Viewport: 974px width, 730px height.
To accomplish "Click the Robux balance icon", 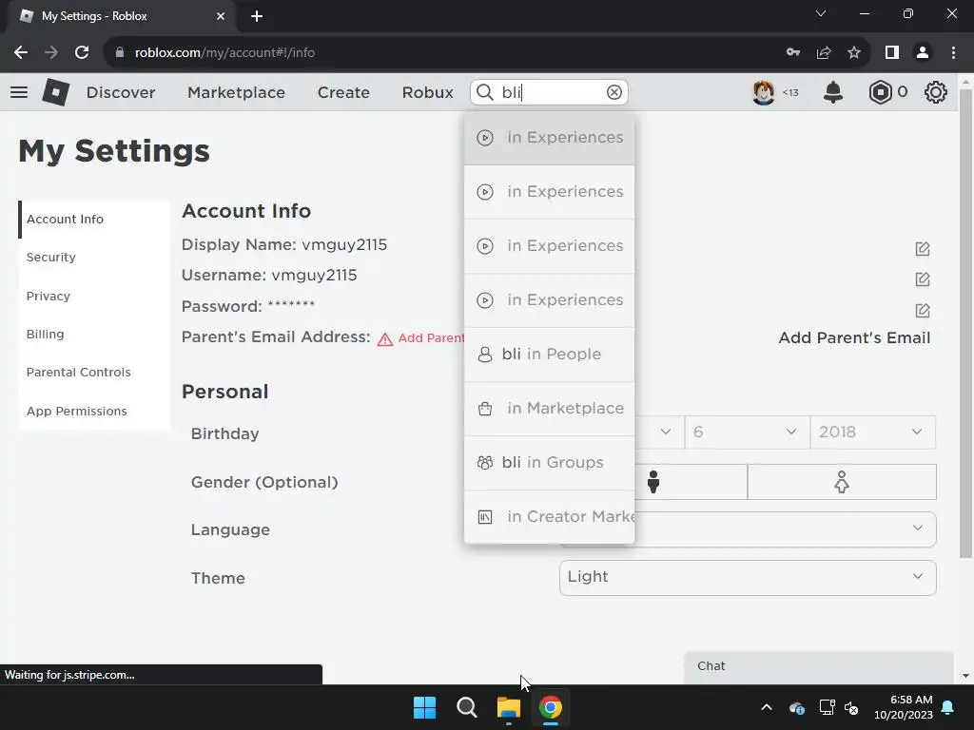I will point(880,92).
